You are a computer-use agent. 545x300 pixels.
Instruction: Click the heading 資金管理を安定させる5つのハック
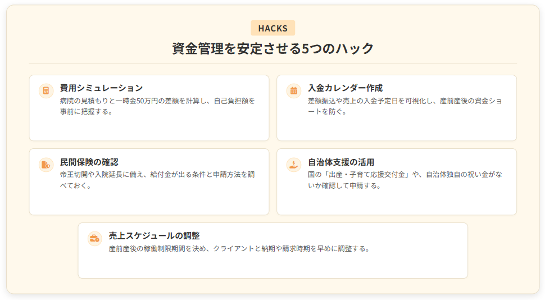(272, 48)
